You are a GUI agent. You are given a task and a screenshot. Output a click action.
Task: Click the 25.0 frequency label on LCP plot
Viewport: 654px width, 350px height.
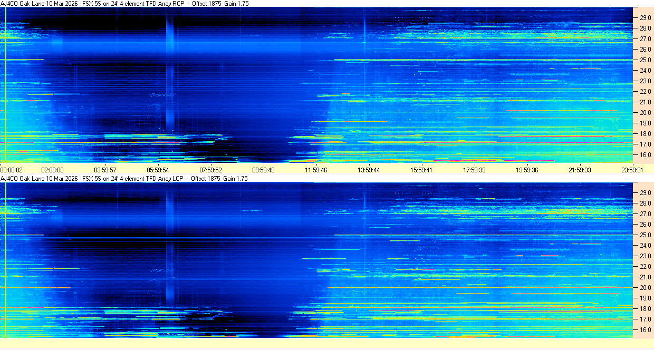pyautogui.click(x=646, y=235)
